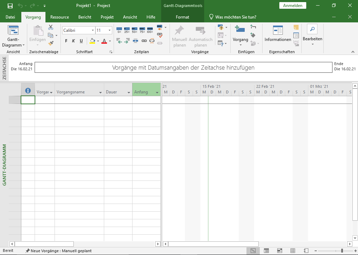
Task: Click the Was möchten Sie tun search field
Action: [235, 17]
